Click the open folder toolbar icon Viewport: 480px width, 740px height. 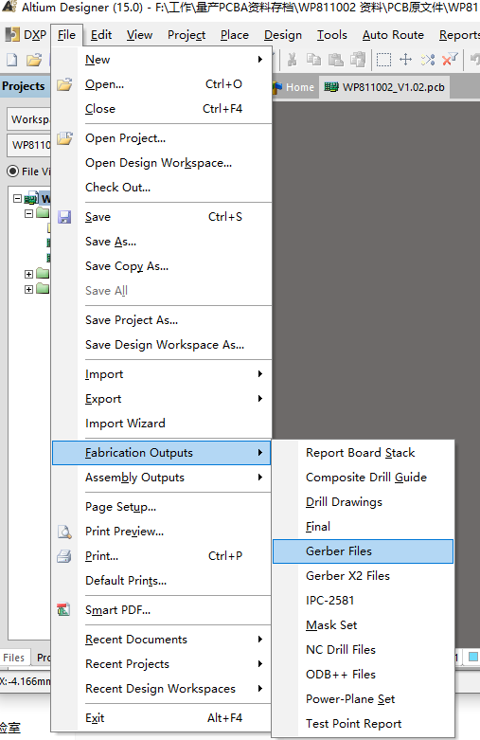[34, 60]
